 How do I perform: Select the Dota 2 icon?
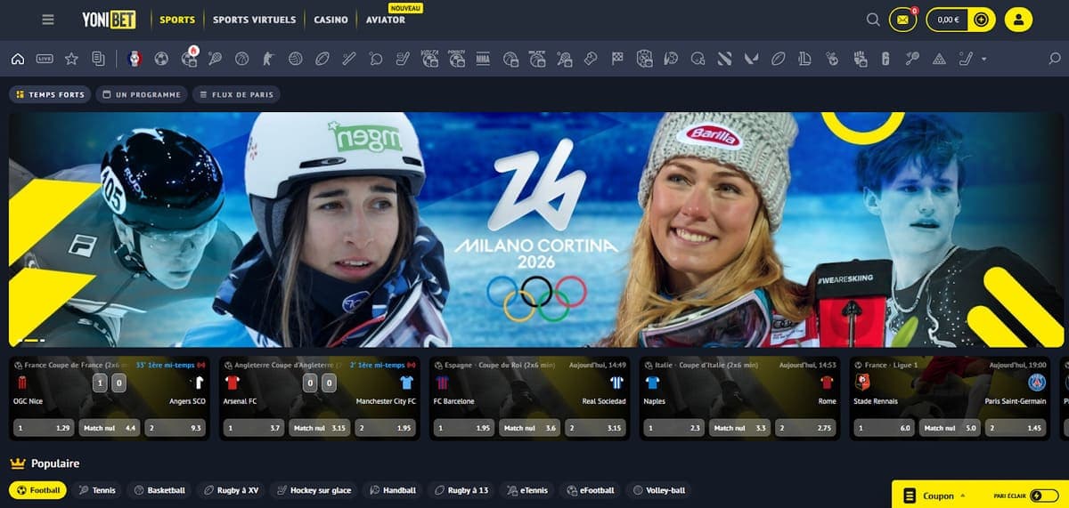(725, 60)
